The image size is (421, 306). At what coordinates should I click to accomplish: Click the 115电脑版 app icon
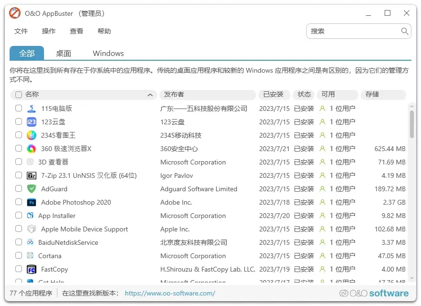click(x=32, y=109)
